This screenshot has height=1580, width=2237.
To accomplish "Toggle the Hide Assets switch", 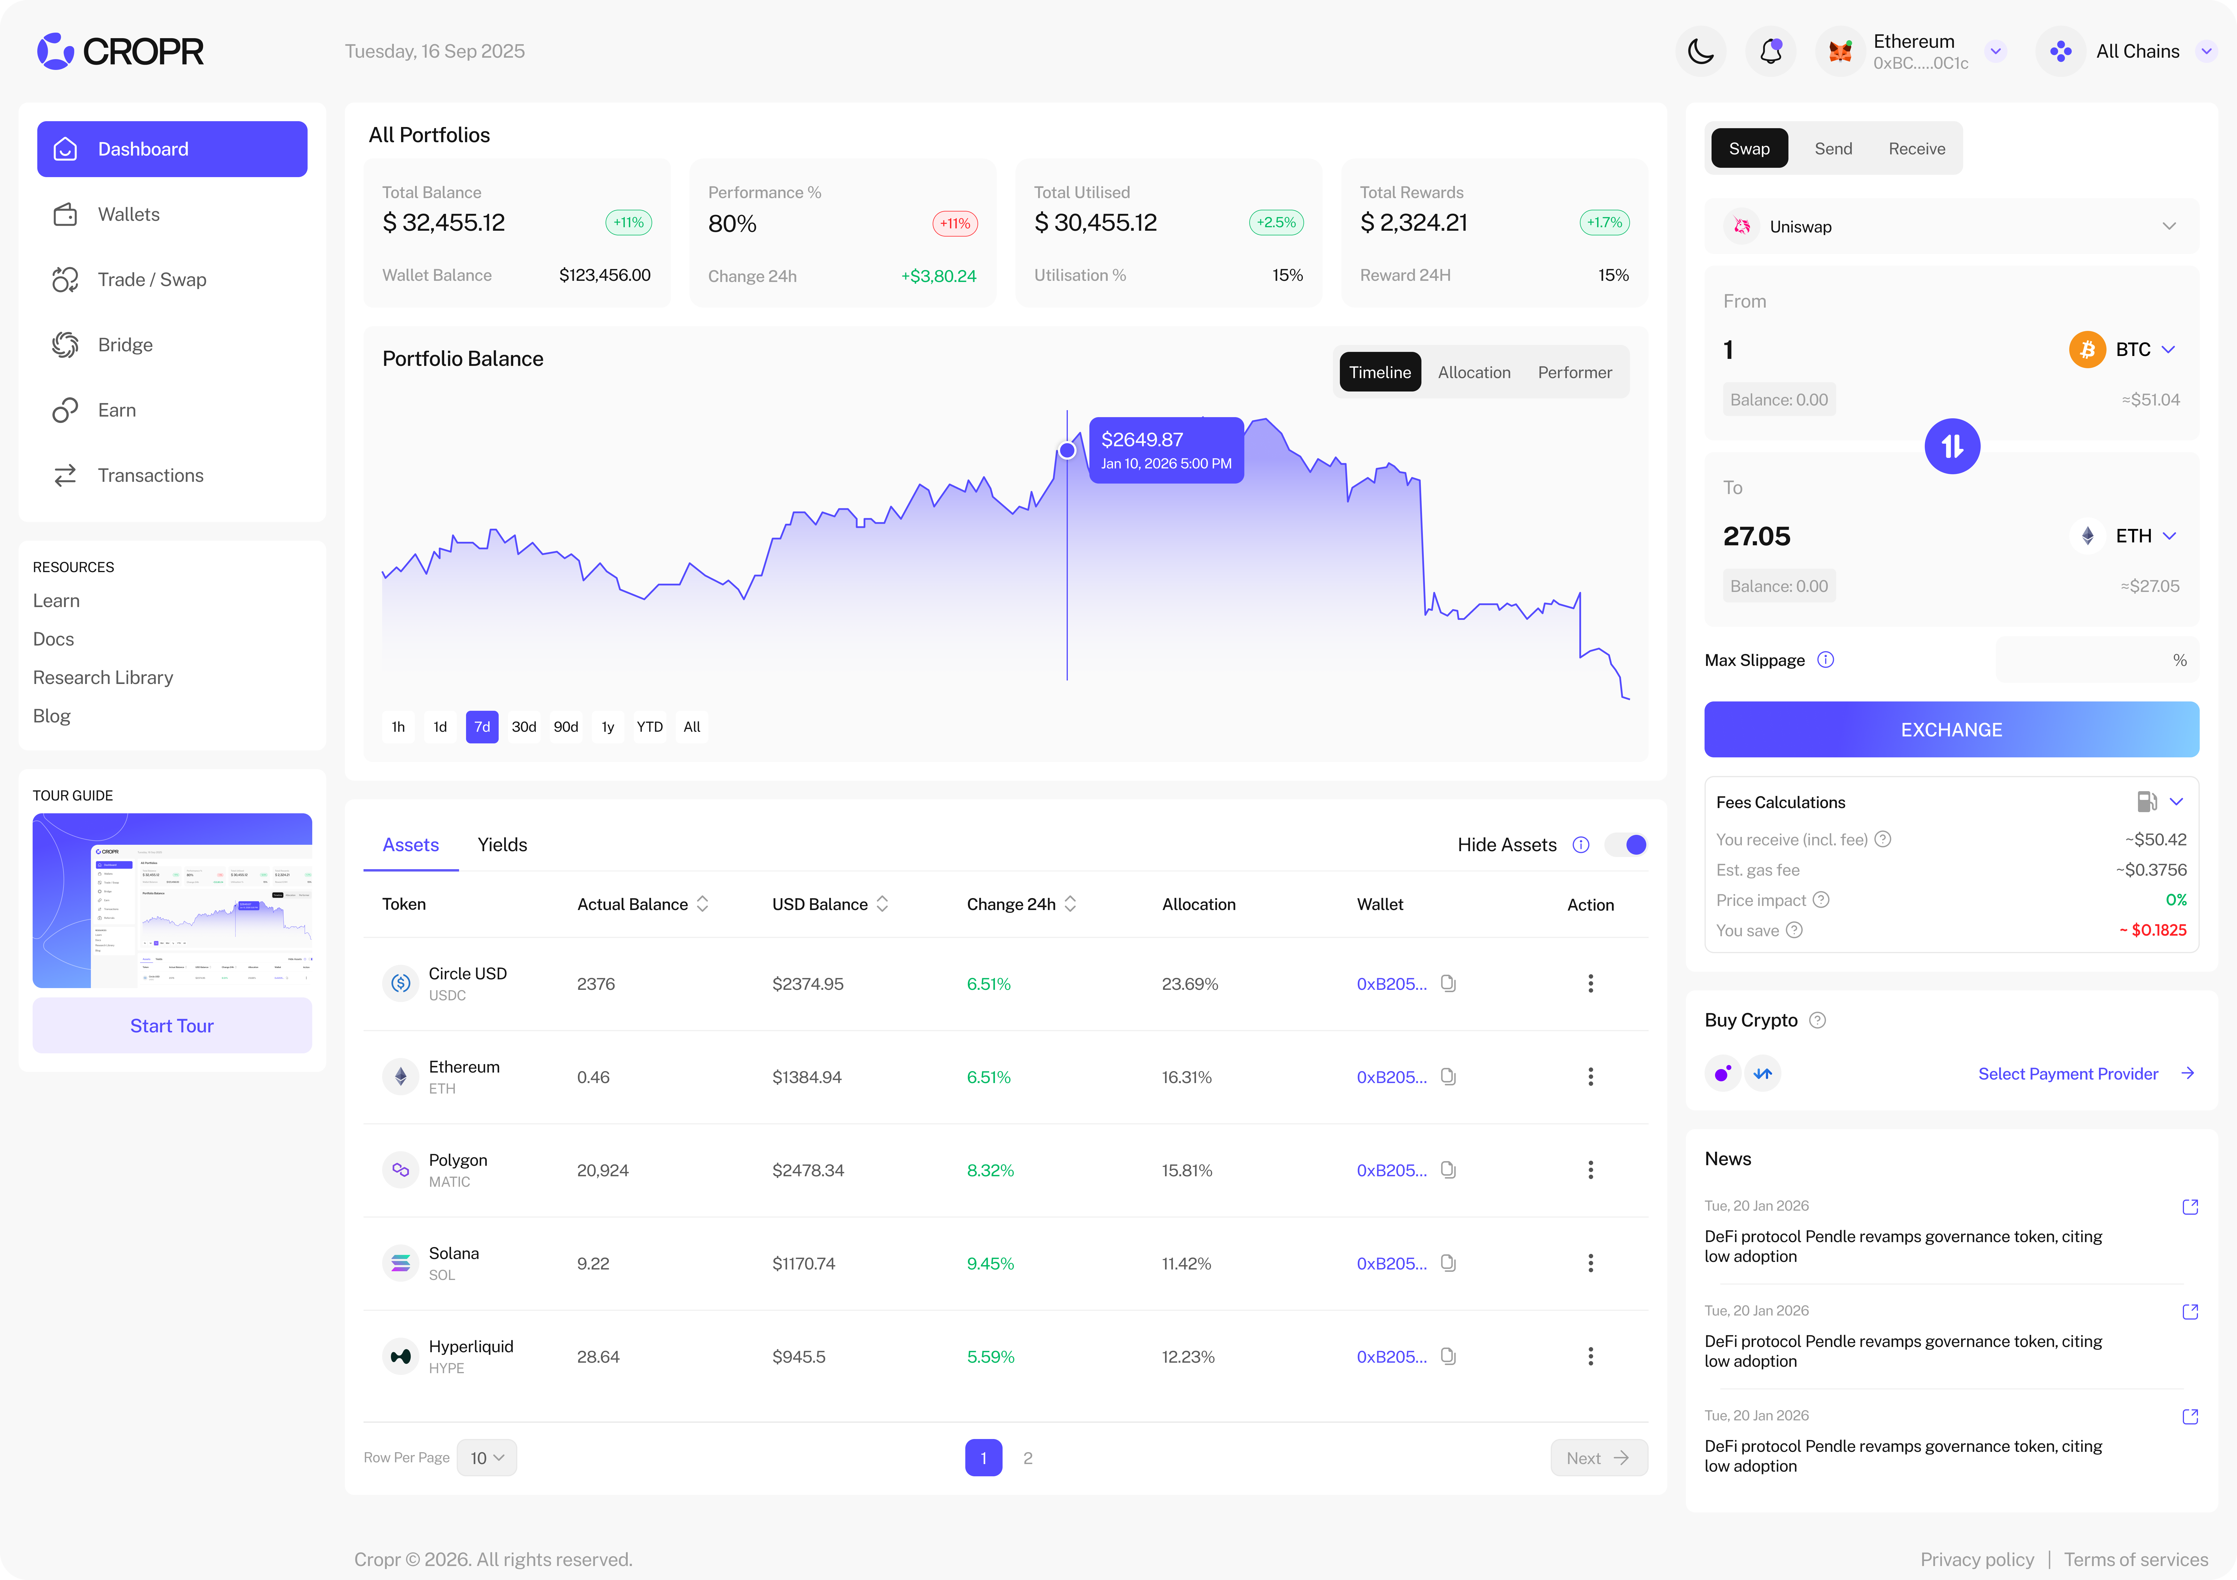I will point(1626,844).
